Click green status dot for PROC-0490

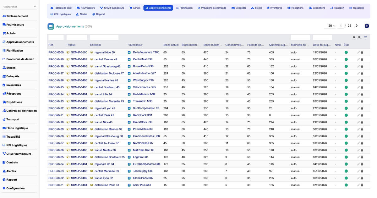(x=346, y=122)
